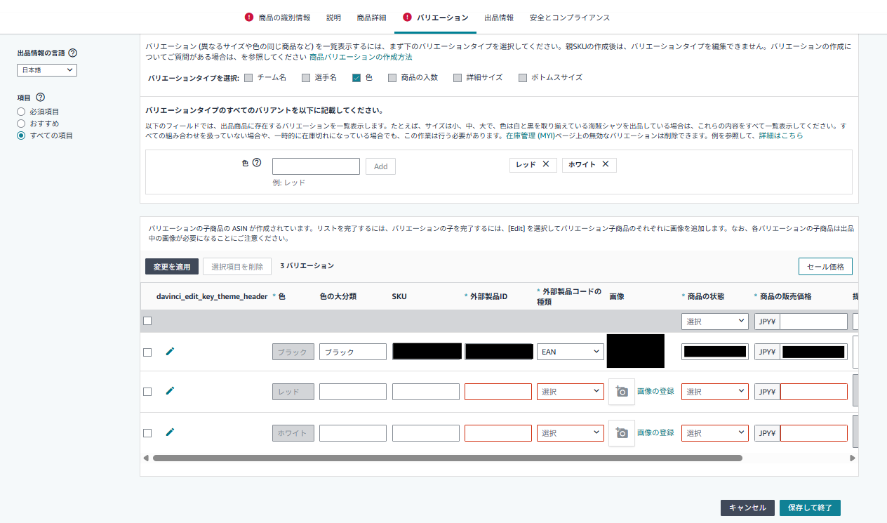
Task: Click help icon next to 項目
Action: pos(40,97)
